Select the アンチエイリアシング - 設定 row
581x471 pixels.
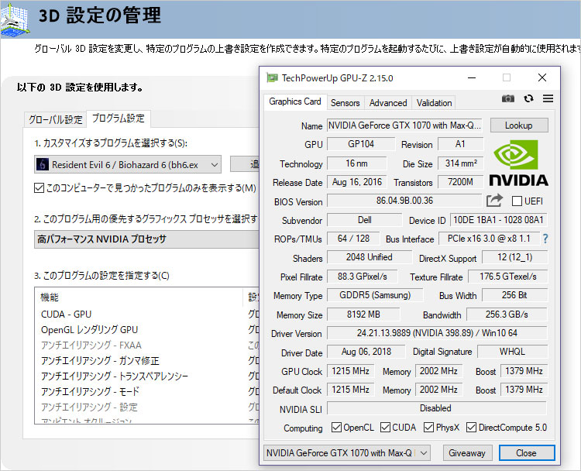148,407
